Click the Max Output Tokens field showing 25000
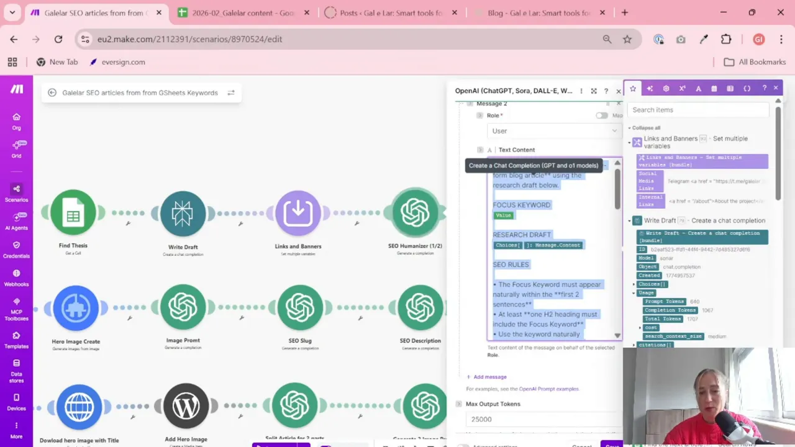 click(543, 419)
